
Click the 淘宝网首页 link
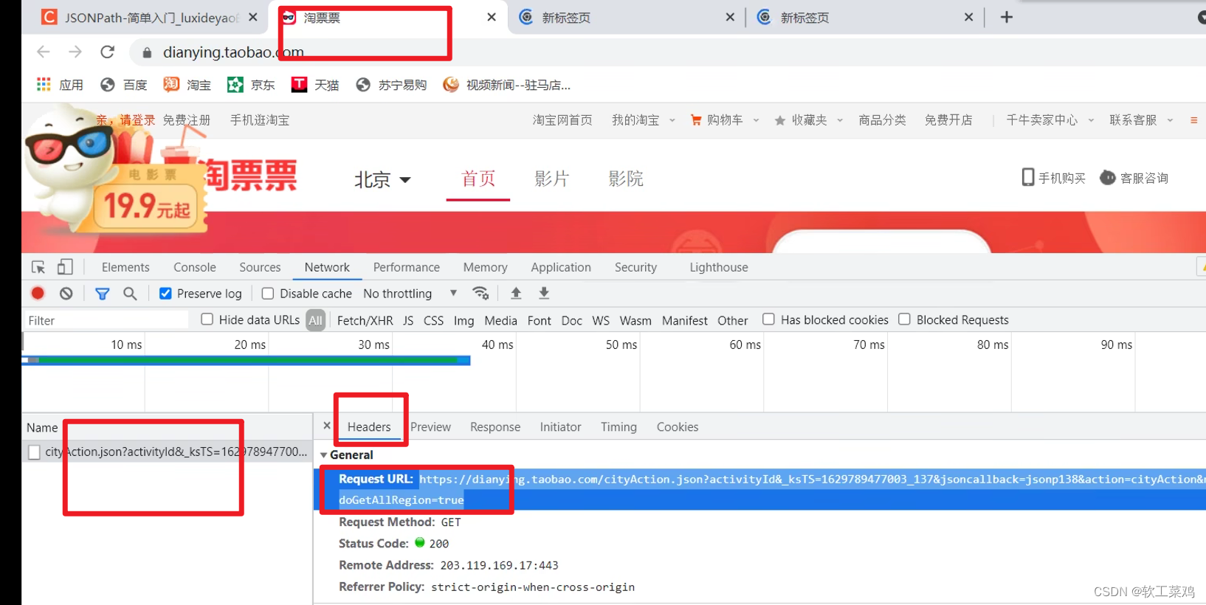pyautogui.click(x=562, y=120)
